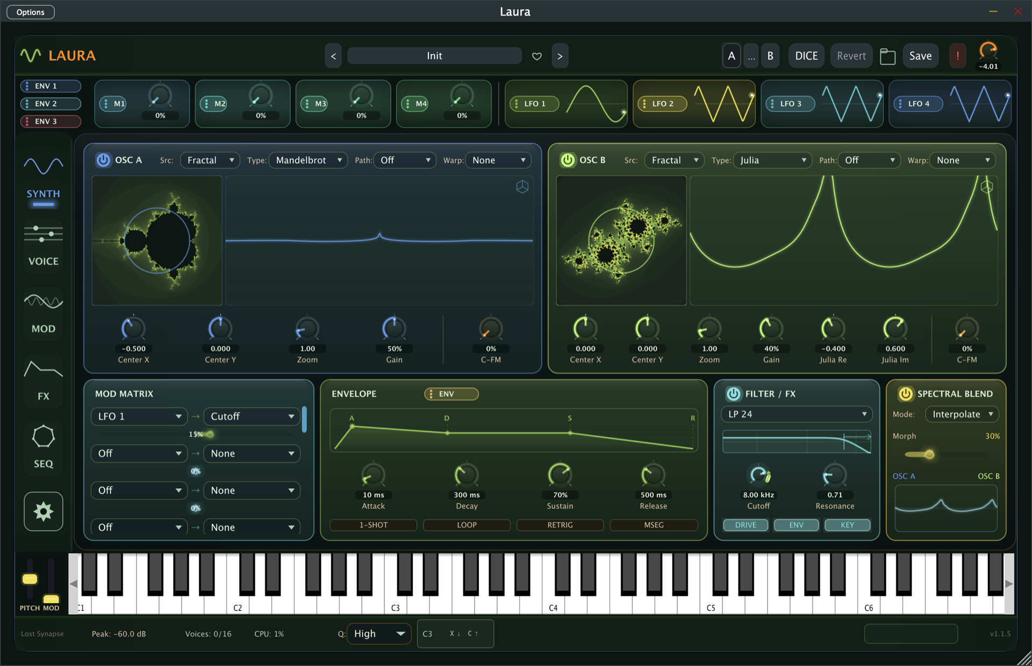
Task: Favorite the Init preset with the heart
Action: [x=536, y=56]
